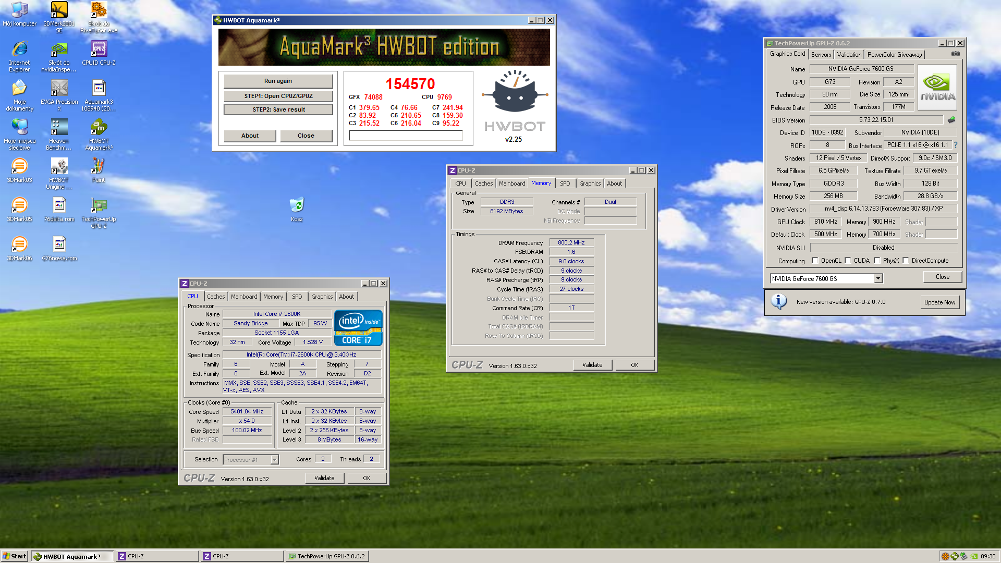Screen dimensions: 1001x563
Task: Expand GPU selection dropdown NVIDIA GeForce 7600 GS
Action: 878,279
